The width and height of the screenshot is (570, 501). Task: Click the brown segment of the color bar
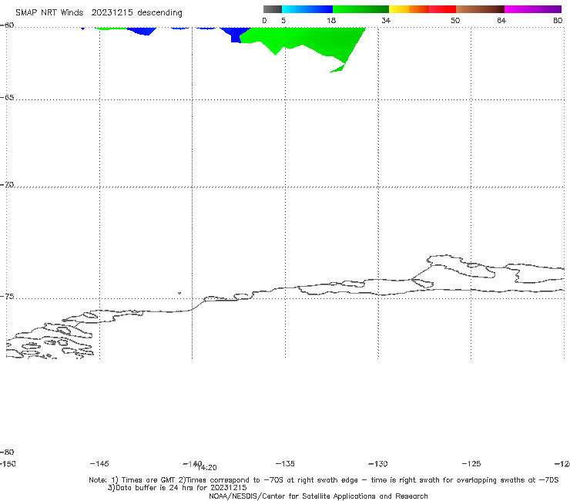tap(480, 9)
